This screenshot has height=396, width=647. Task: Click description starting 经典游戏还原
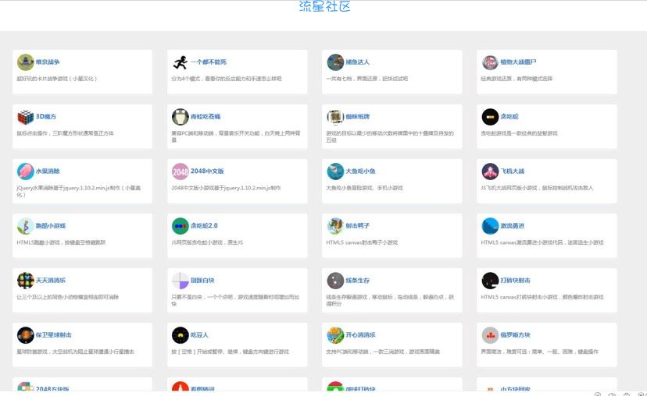517,79
